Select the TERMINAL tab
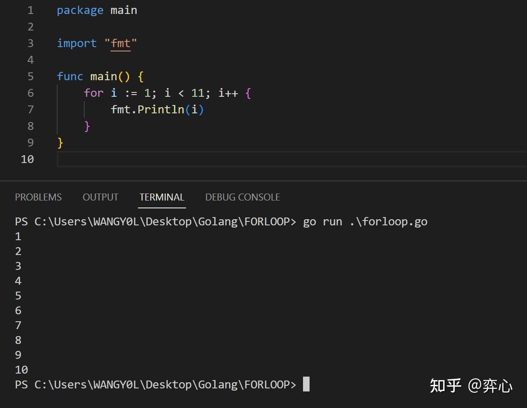This screenshot has width=527, height=408. 162,197
